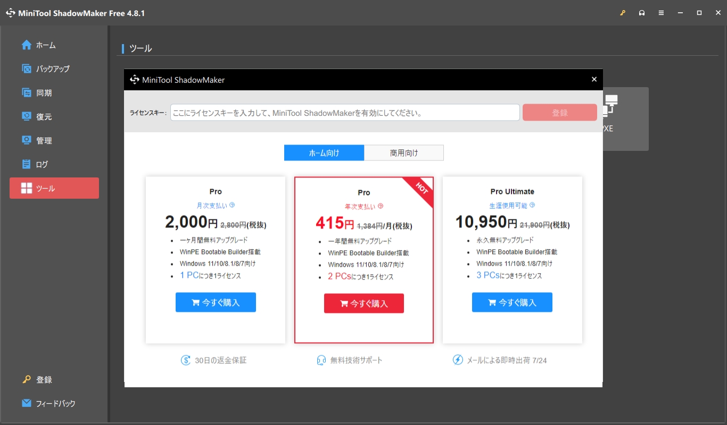Open the hamburger menu in title bar

[661, 13]
